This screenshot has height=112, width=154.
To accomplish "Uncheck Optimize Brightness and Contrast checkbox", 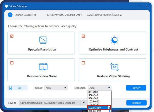I will click(x=83, y=36).
